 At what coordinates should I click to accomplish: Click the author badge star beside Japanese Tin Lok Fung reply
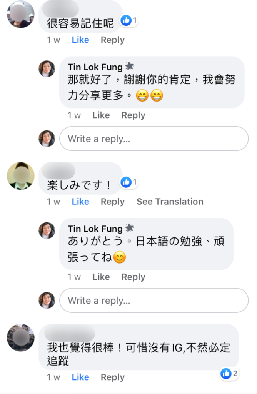[x=130, y=229]
